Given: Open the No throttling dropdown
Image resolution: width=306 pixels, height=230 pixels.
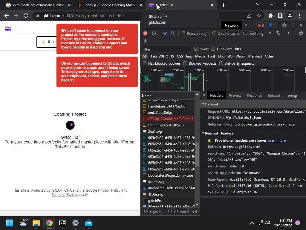Looking at the screenshot, I should pyautogui.click(x=257, y=34).
